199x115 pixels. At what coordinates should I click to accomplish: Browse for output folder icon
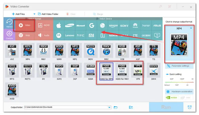pyautogui.click(x=116, y=107)
